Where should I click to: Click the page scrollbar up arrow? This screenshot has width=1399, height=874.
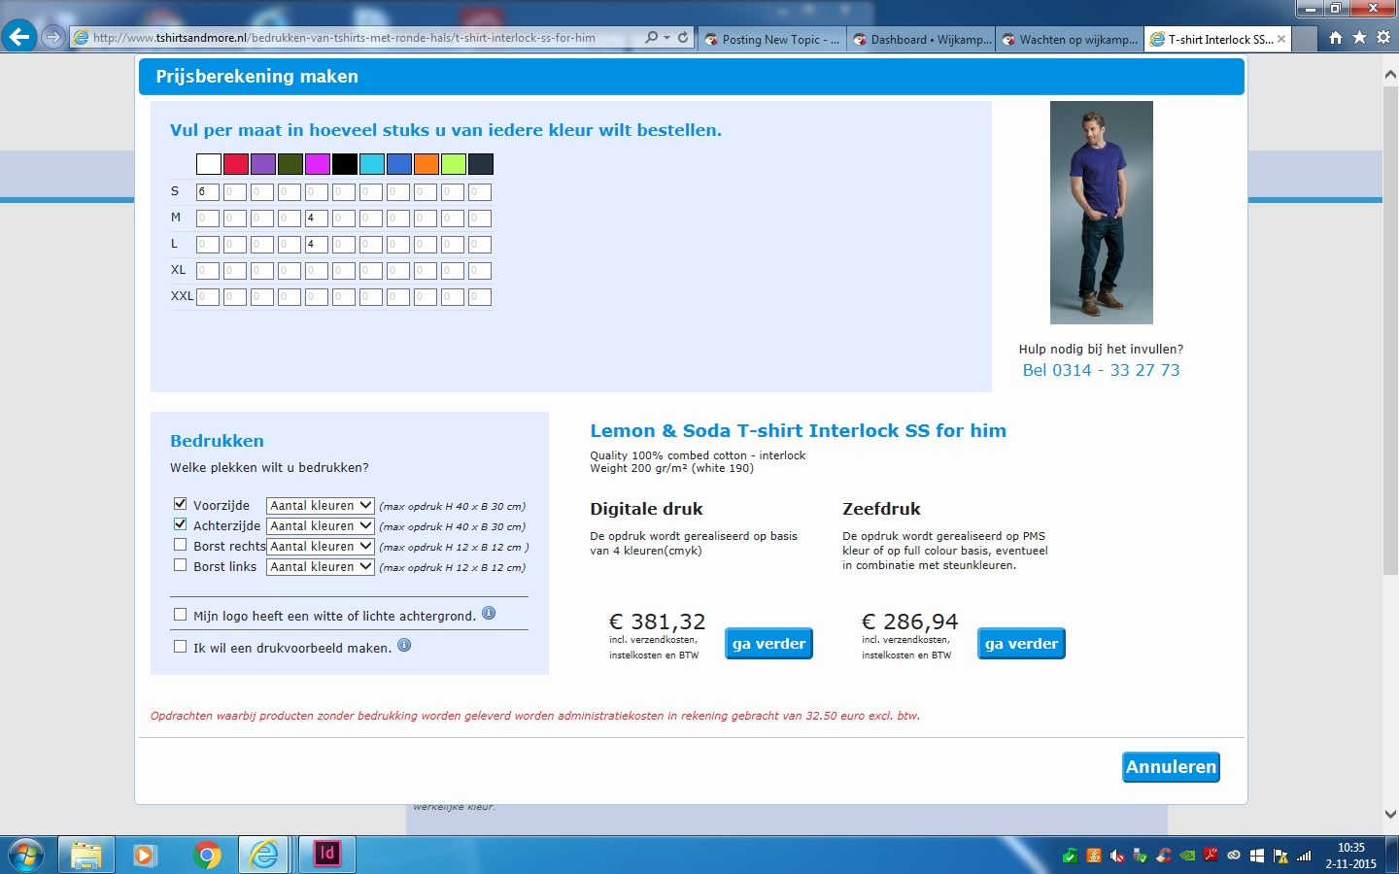(x=1390, y=75)
